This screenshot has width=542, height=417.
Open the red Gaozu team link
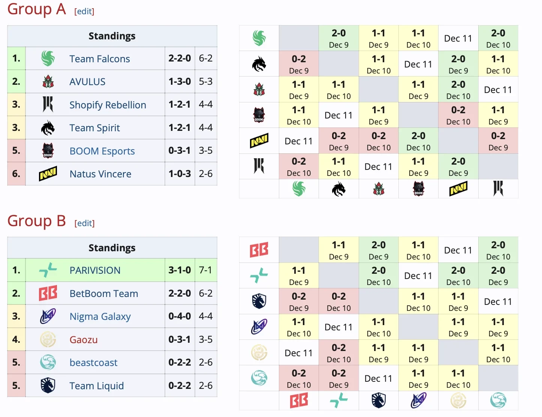coord(84,340)
